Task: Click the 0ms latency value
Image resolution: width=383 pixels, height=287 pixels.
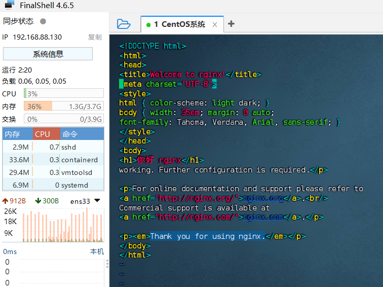Action: [x=10, y=252]
